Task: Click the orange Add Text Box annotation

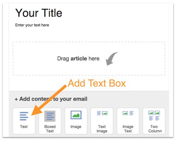Action: (97, 83)
